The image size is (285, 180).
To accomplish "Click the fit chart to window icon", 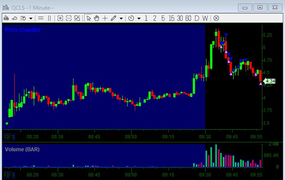I will coord(77,18).
